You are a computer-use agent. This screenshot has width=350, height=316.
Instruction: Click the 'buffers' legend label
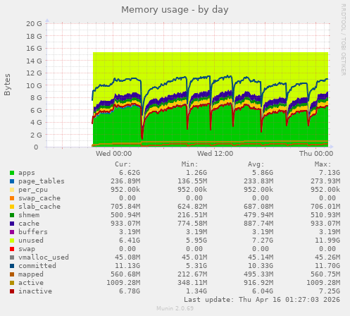[x=33, y=232]
